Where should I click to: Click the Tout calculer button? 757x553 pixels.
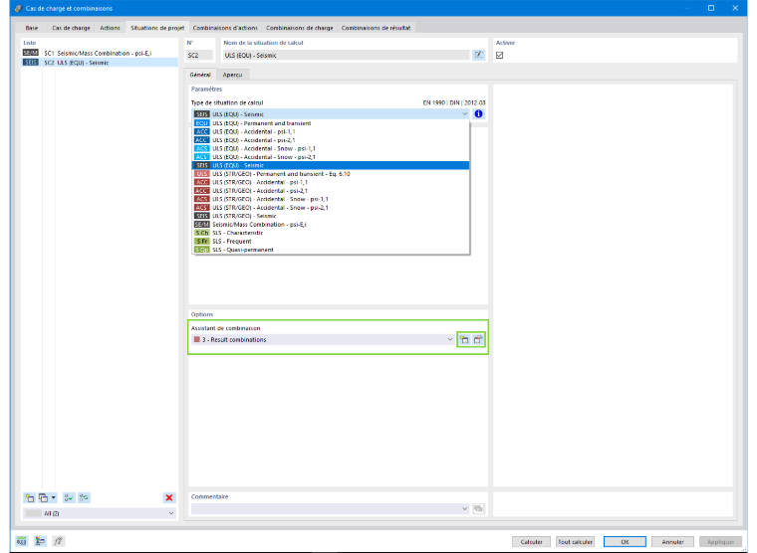click(575, 542)
